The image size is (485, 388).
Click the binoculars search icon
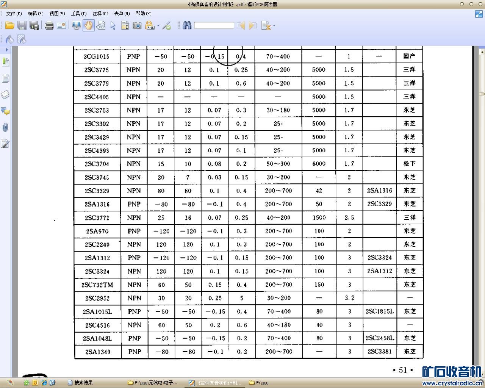(x=187, y=25)
